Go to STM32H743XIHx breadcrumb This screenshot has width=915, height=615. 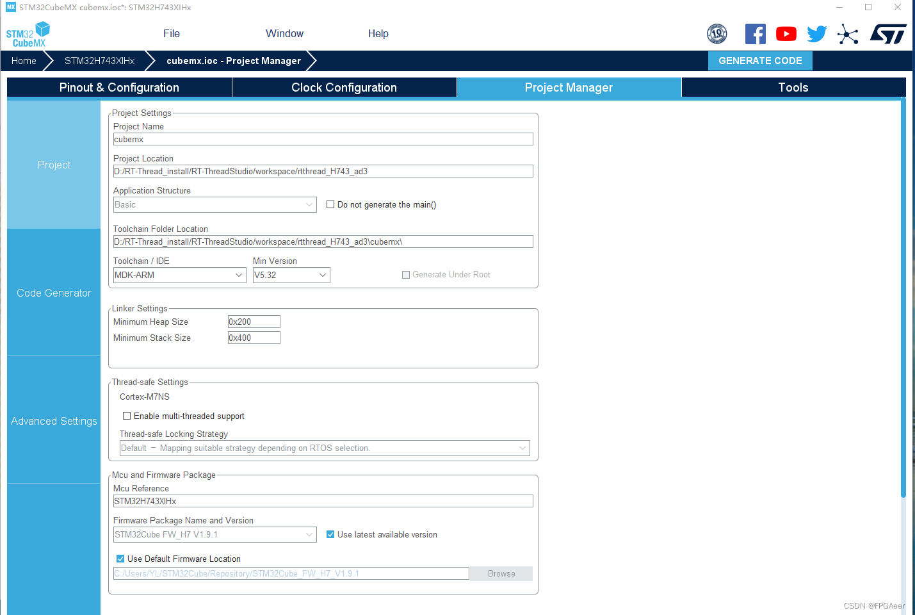tap(100, 61)
